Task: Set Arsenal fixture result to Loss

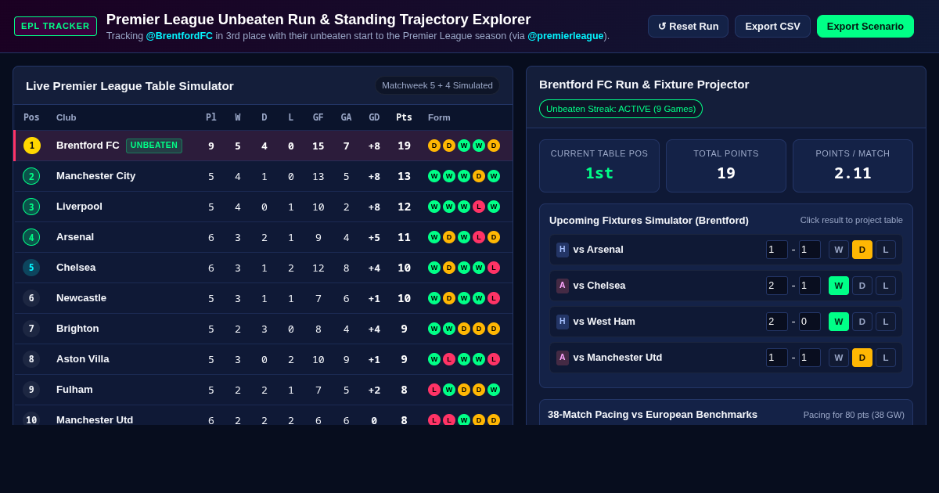Action: tap(886, 250)
